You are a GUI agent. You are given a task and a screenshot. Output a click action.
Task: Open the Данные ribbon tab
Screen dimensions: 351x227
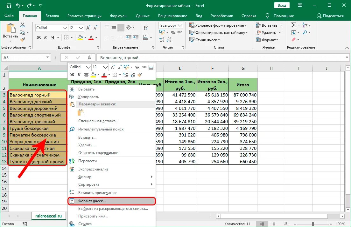click(143, 16)
